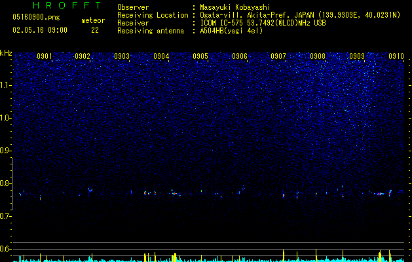The width and height of the screenshot is (412, 262).
Task: Click observer name Masayuki Kobayashi
Action: 235,7
